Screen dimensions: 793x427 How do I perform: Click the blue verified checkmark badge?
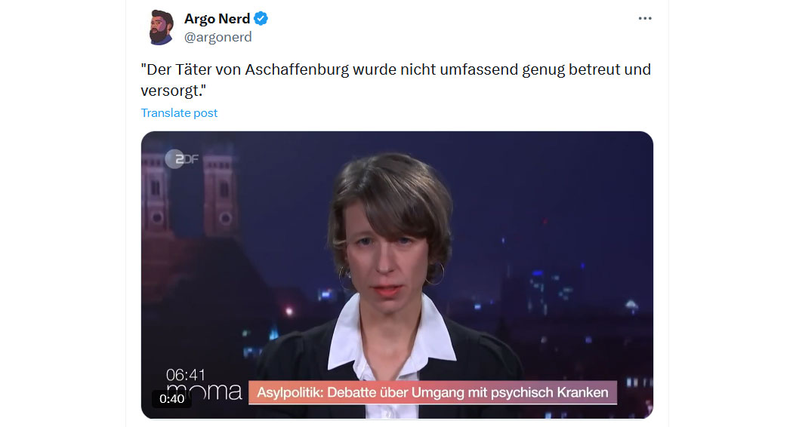[261, 19]
